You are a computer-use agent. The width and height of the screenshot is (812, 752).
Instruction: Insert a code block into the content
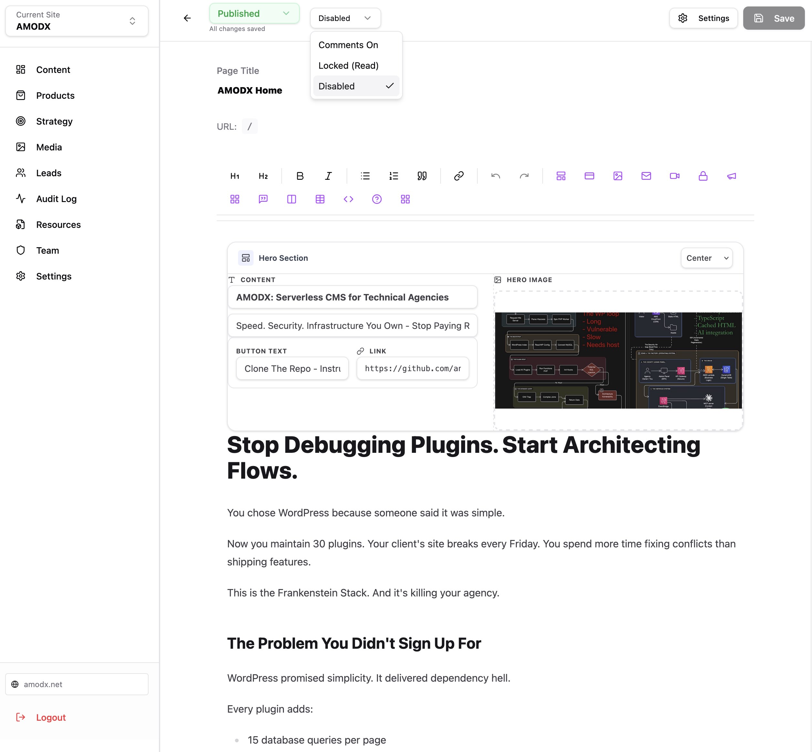(349, 199)
